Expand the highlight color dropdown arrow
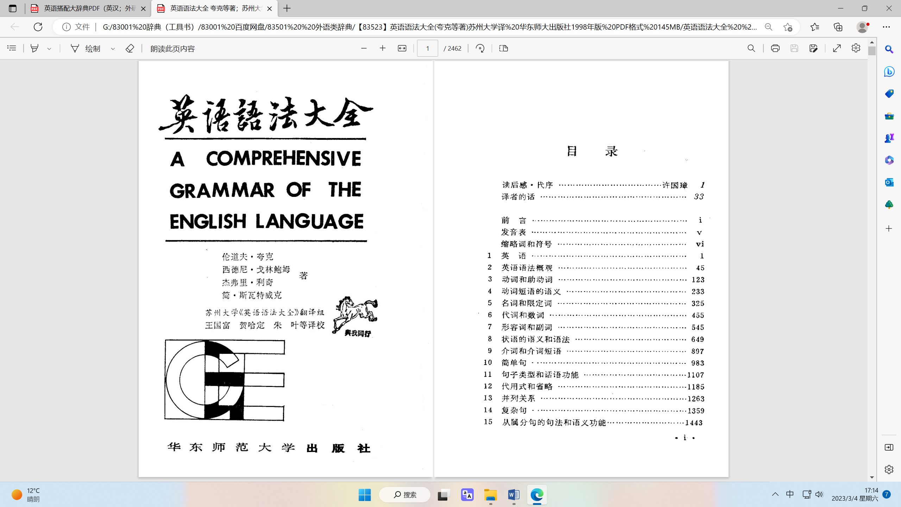Image resolution: width=901 pixels, height=507 pixels. coord(49,49)
